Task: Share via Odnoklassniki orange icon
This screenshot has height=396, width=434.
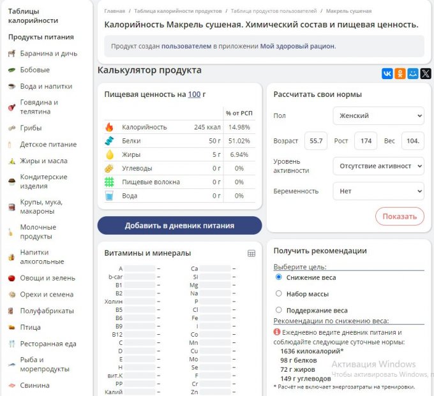Action: click(400, 73)
